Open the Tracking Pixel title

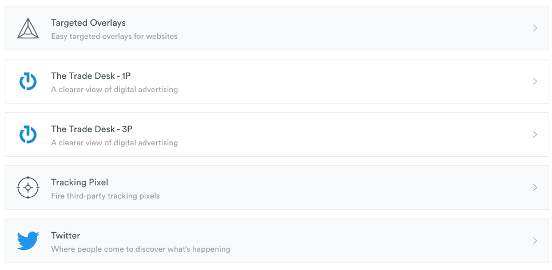[x=80, y=182]
